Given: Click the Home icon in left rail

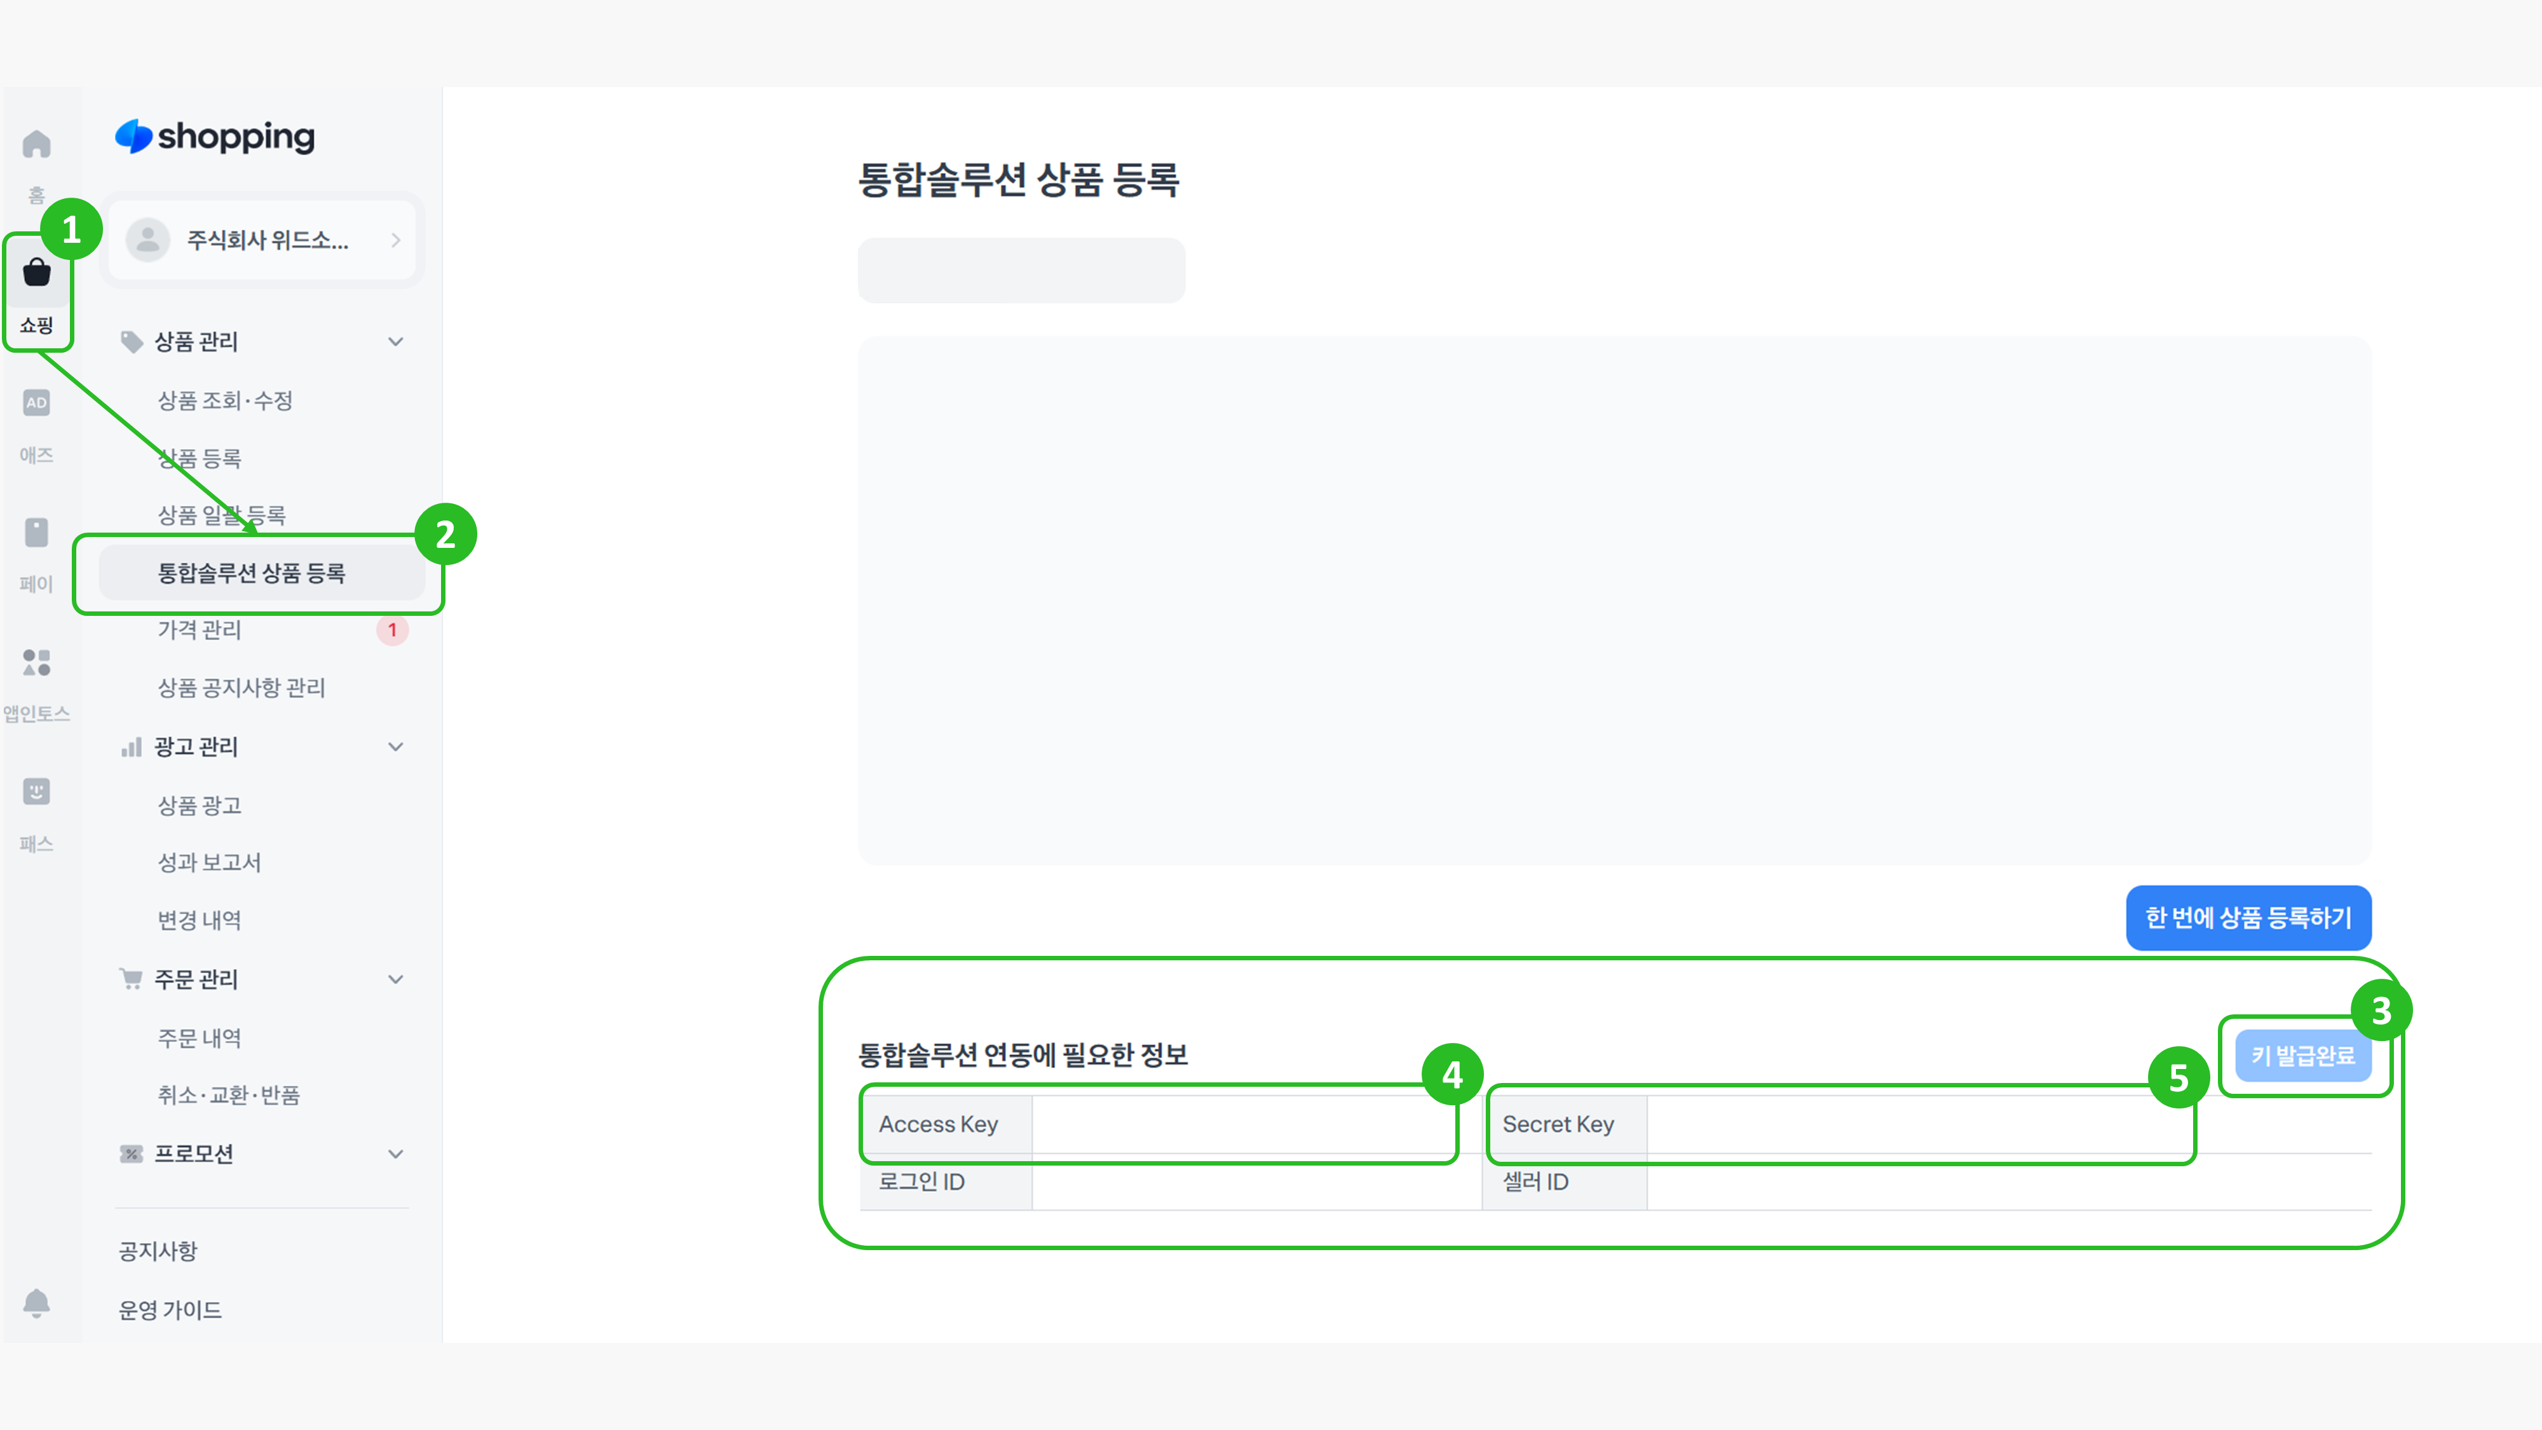Looking at the screenshot, I should click(x=36, y=145).
